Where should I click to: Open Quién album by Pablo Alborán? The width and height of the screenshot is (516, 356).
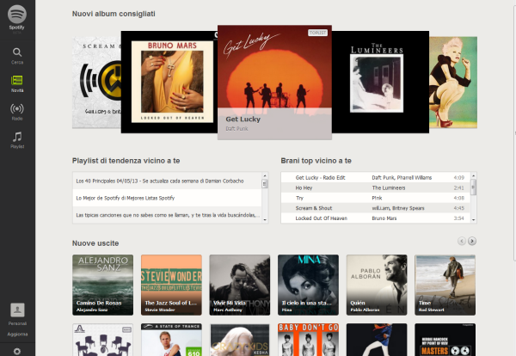pos(377,285)
